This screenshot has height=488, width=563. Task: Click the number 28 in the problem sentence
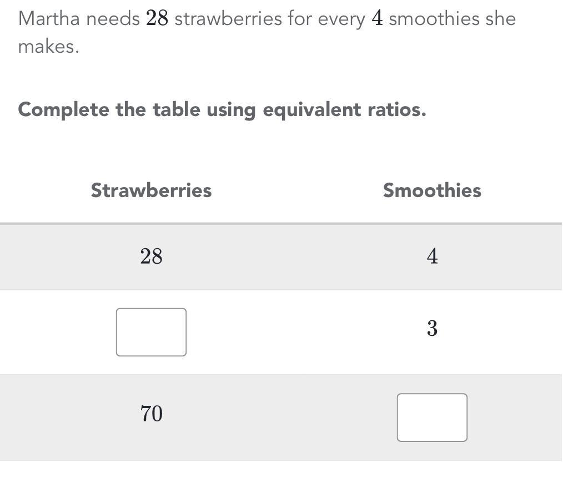(x=157, y=19)
